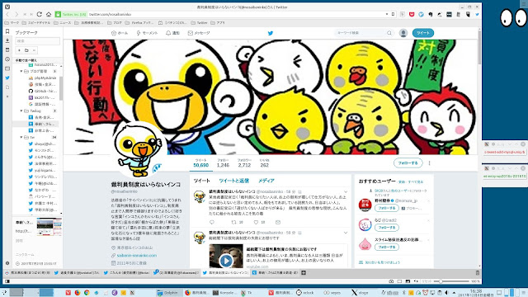Open the History panel clock icon
Image resolution: width=528 pixels, height=297 pixels.
(x=7, y=59)
